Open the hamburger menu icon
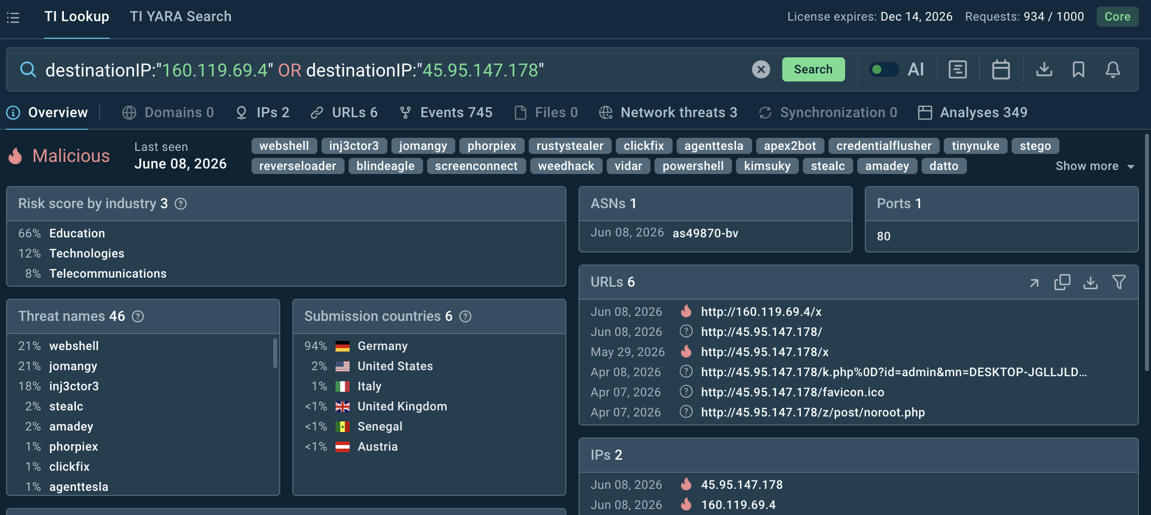The height and width of the screenshot is (515, 1151). pyautogui.click(x=13, y=18)
